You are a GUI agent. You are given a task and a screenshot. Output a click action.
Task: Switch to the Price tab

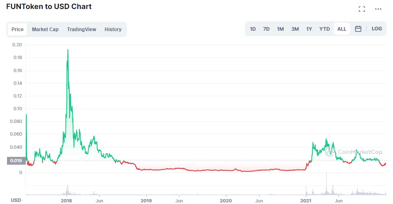(18, 29)
